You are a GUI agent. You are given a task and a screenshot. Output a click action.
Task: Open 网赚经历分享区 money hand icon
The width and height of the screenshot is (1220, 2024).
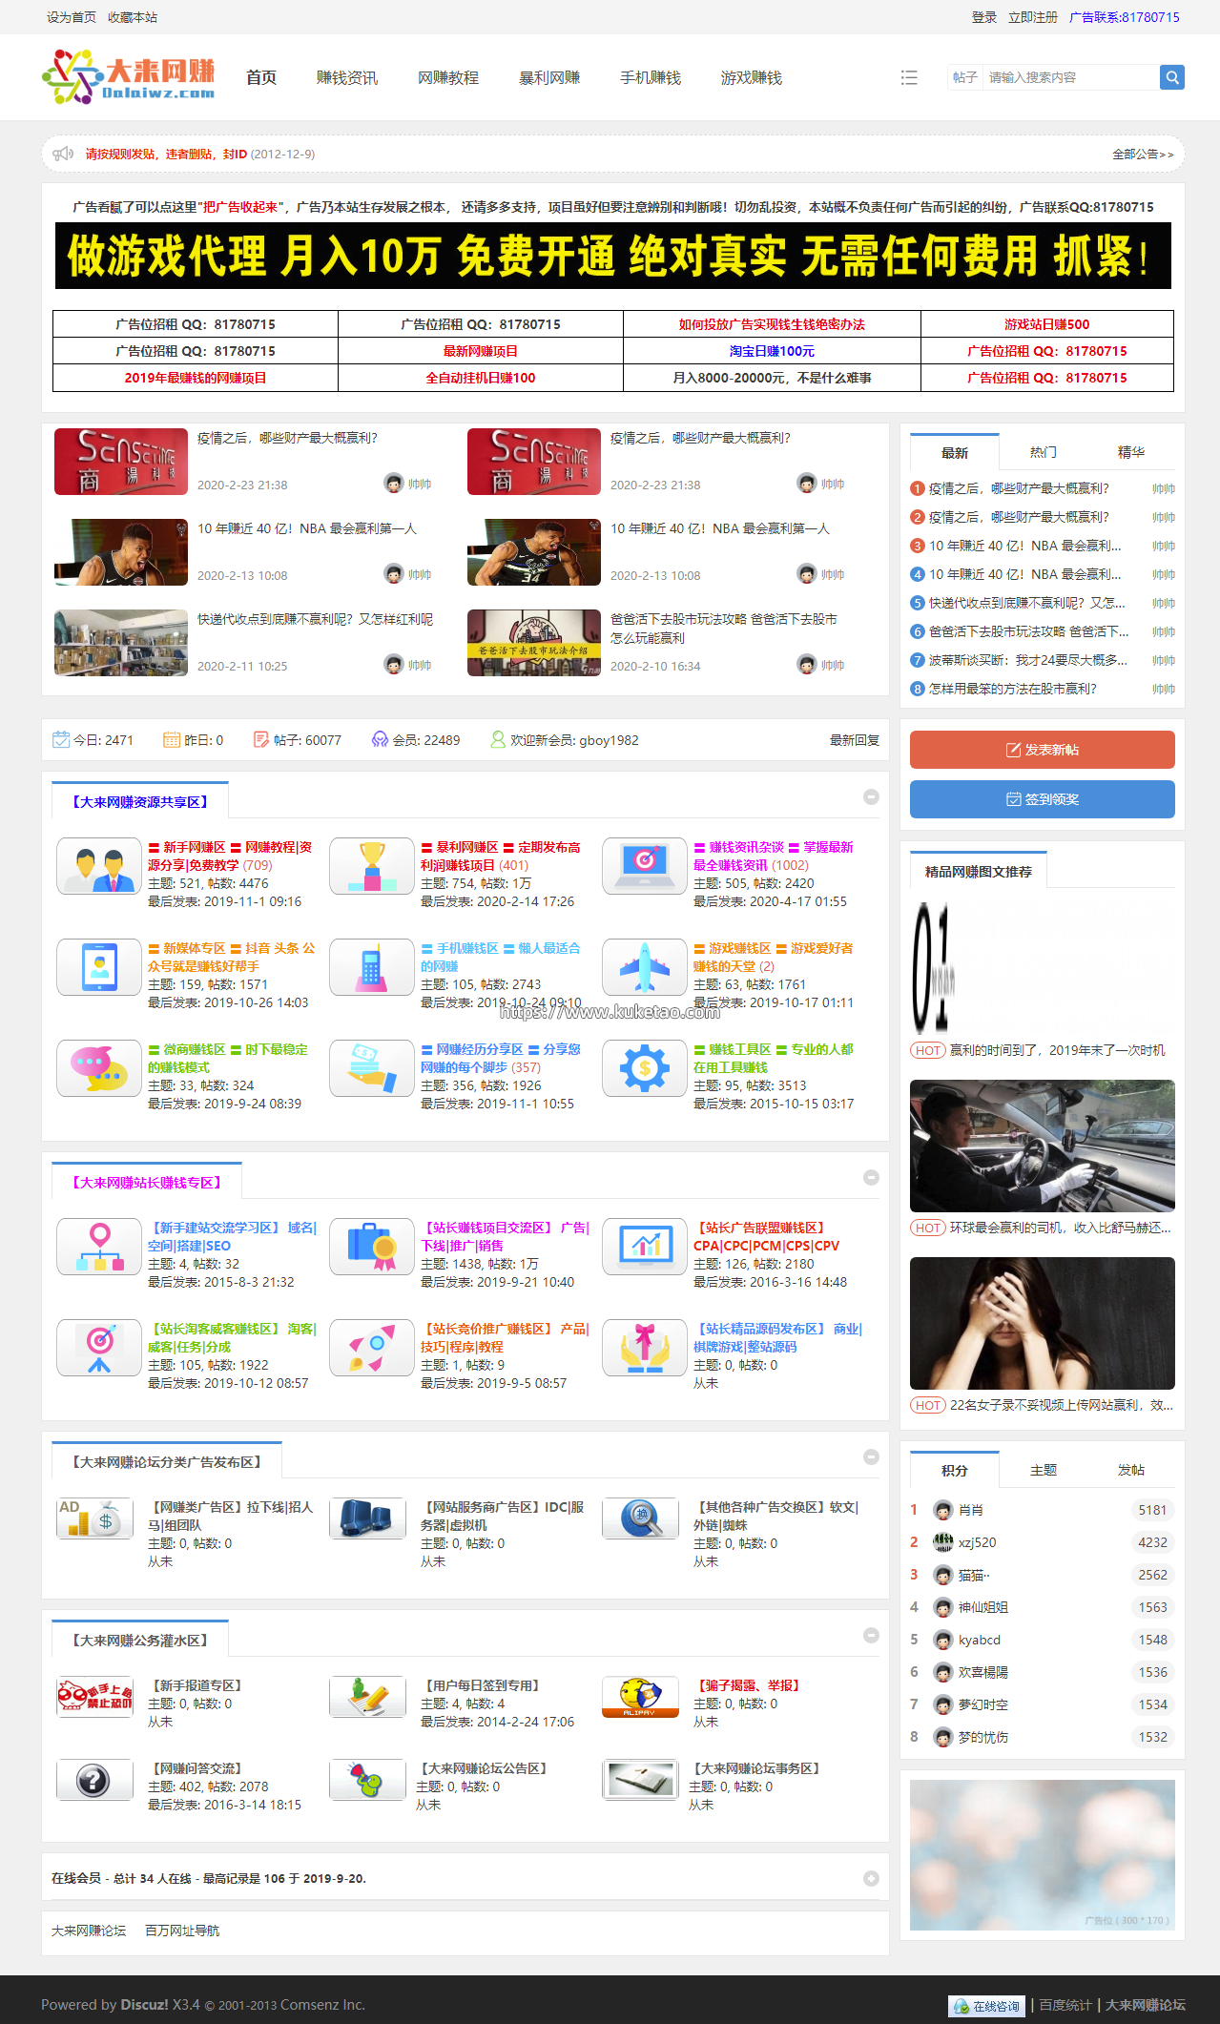click(372, 1067)
